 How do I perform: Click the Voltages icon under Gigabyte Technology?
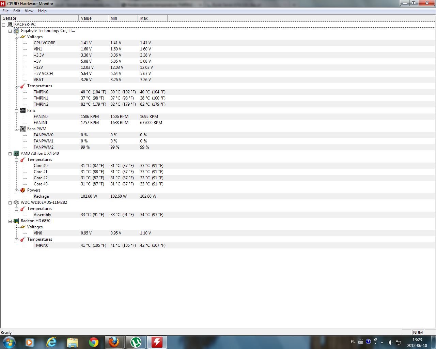23,37
